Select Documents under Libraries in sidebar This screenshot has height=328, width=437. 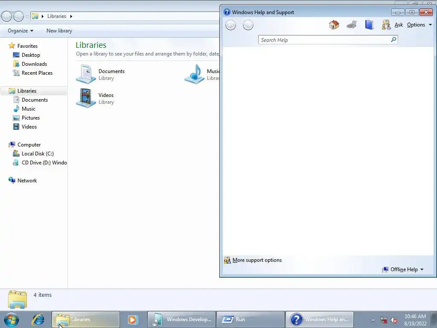[35, 100]
